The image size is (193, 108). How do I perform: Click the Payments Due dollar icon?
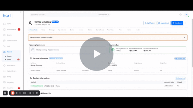click(113, 50)
